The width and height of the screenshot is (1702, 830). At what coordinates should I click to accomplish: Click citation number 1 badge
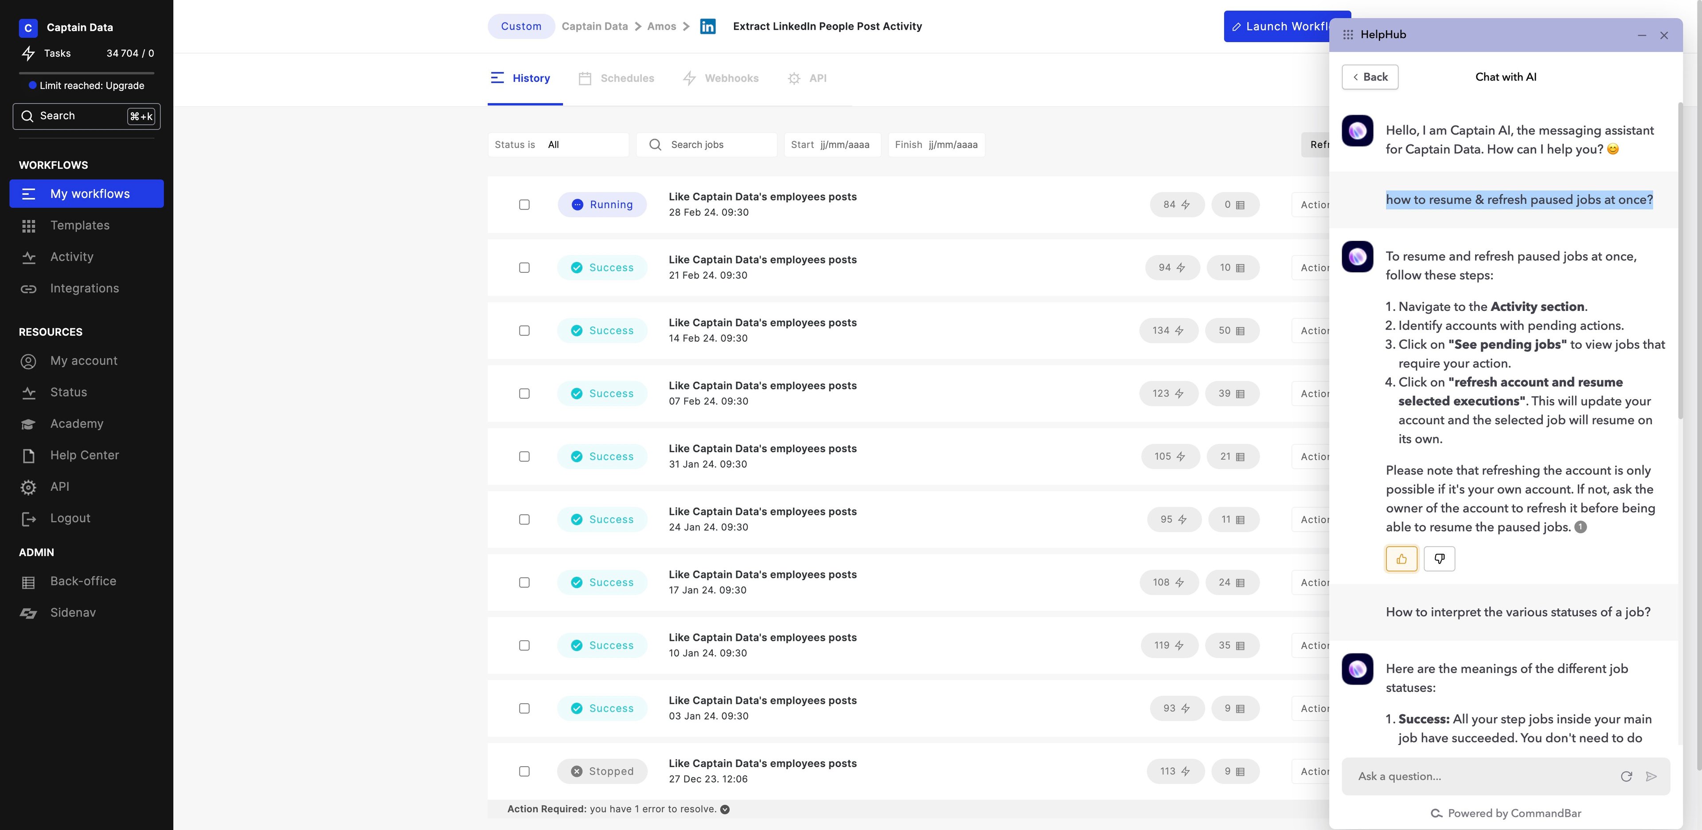1581,527
